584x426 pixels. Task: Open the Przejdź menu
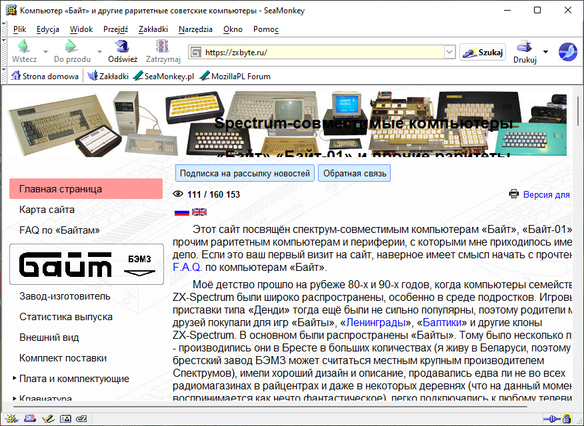coord(115,29)
